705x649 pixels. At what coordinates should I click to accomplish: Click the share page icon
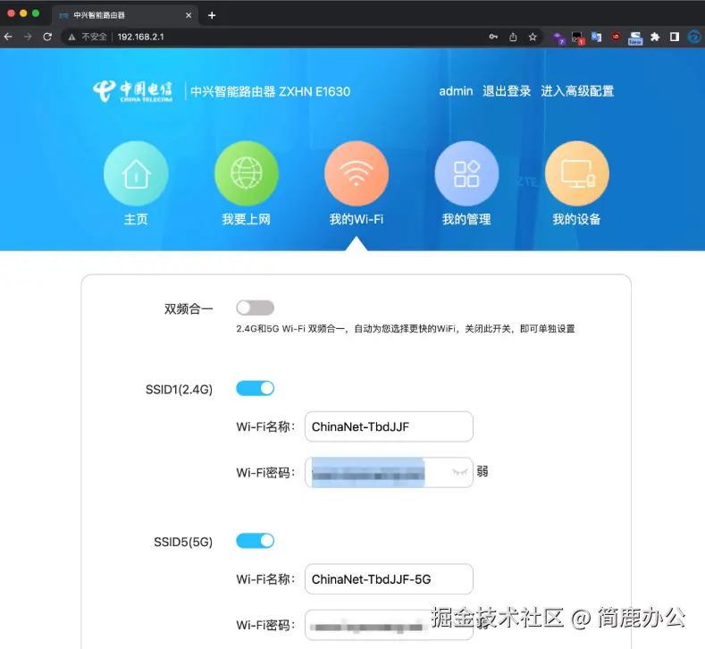[x=513, y=37]
